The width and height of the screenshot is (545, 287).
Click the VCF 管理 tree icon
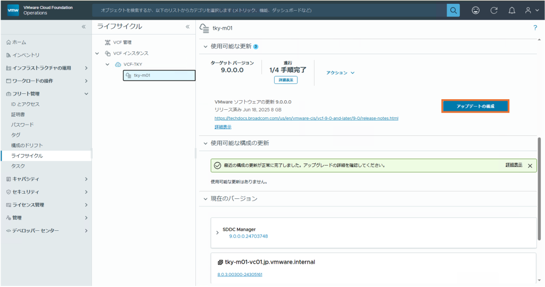(108, 42)
